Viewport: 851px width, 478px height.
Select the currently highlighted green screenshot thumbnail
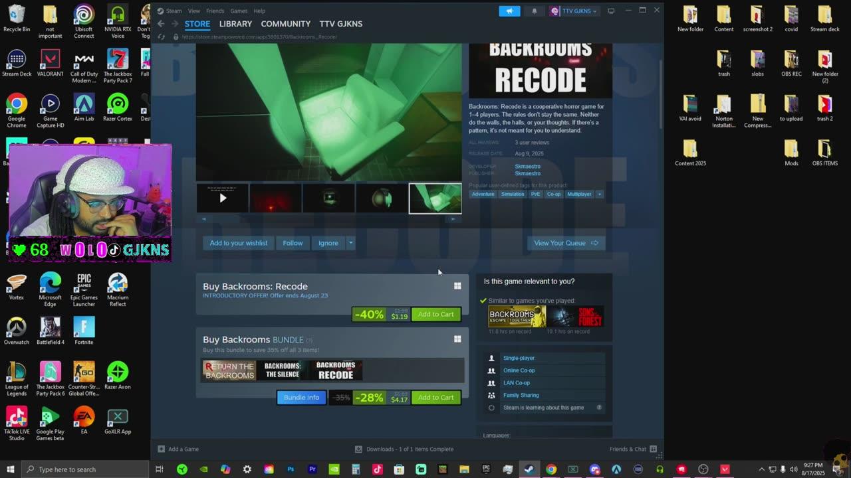[x=435, y=198]
